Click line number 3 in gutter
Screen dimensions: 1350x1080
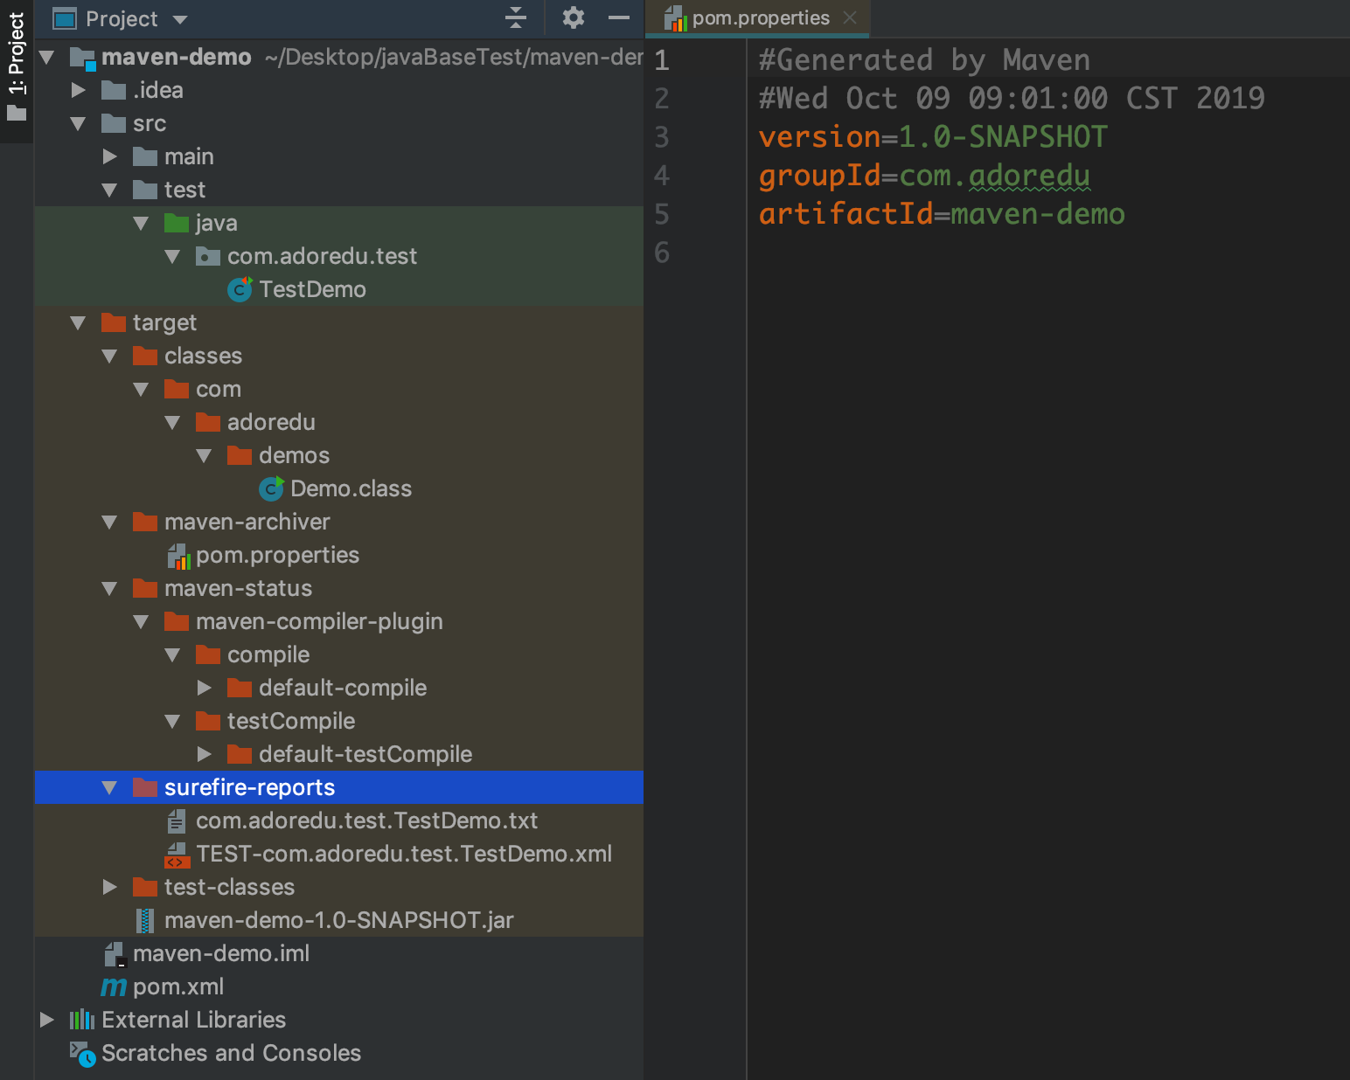[662, 137]
